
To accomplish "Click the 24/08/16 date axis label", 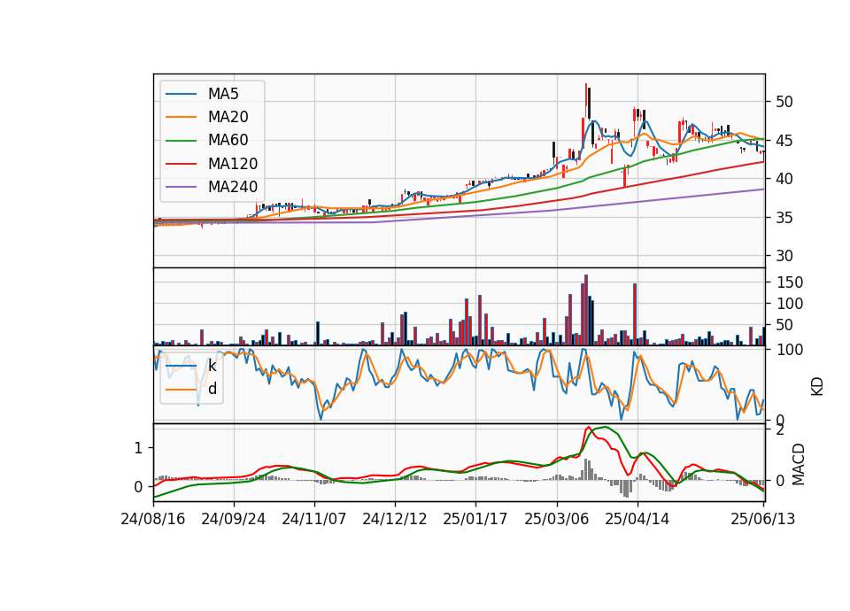I will [153, 519].
